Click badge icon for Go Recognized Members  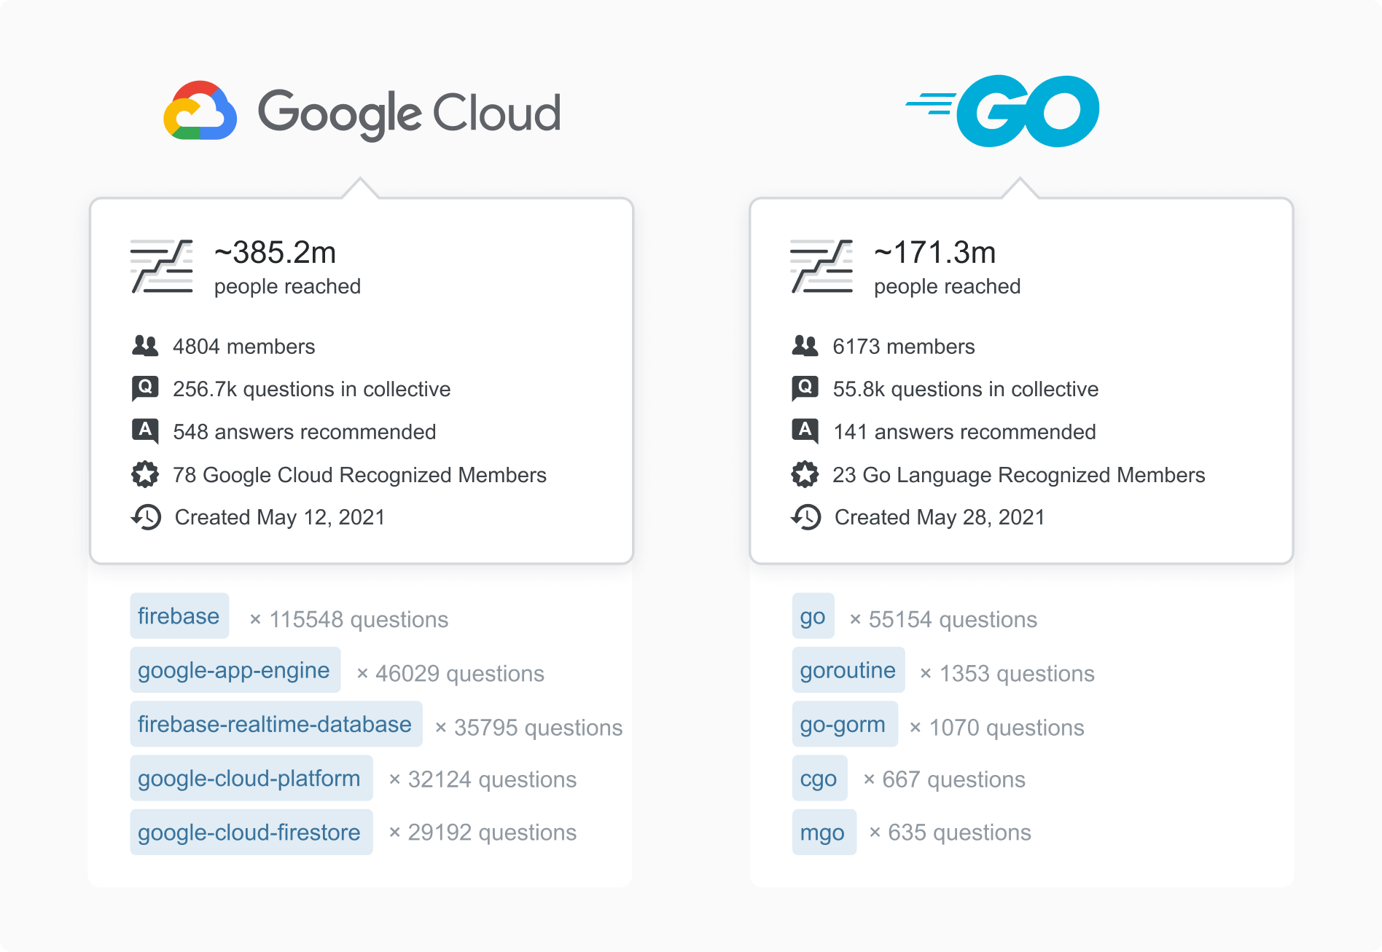pos(805,474)
